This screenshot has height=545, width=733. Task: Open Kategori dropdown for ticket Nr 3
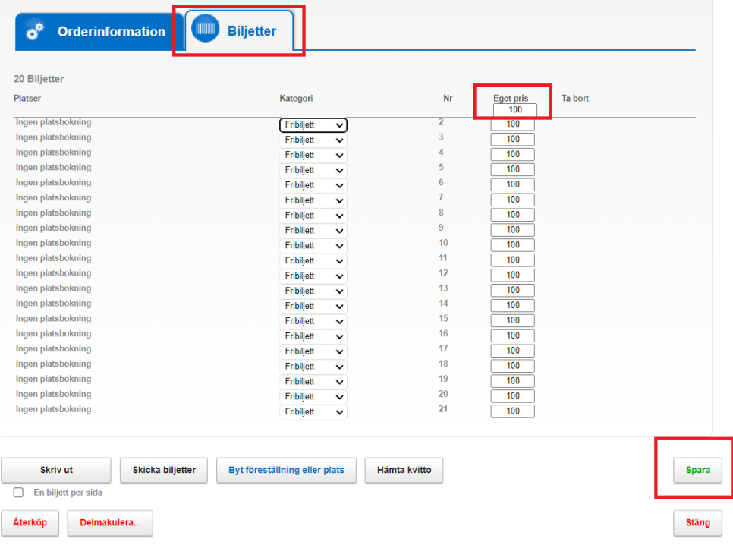313,140
